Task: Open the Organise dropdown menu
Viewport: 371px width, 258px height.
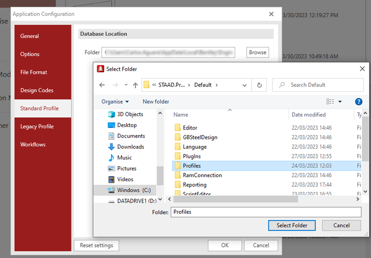Action: 115,102
